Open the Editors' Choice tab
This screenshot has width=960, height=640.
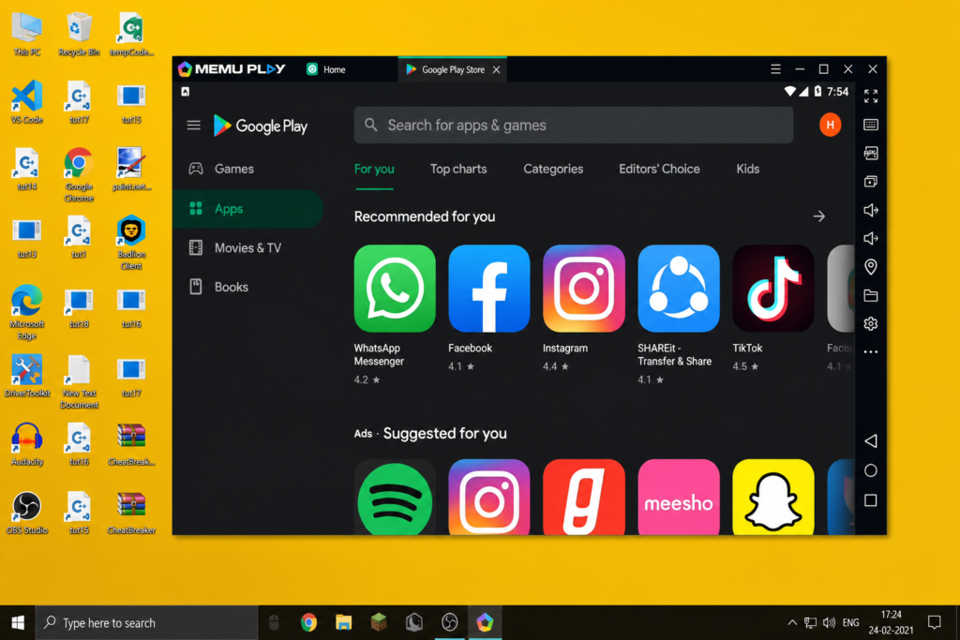coord(659,169)
